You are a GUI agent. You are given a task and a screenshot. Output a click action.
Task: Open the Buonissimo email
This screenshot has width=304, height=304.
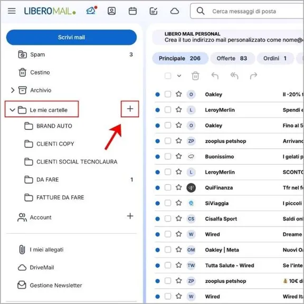pyautogui.click(x=229, y=156)
